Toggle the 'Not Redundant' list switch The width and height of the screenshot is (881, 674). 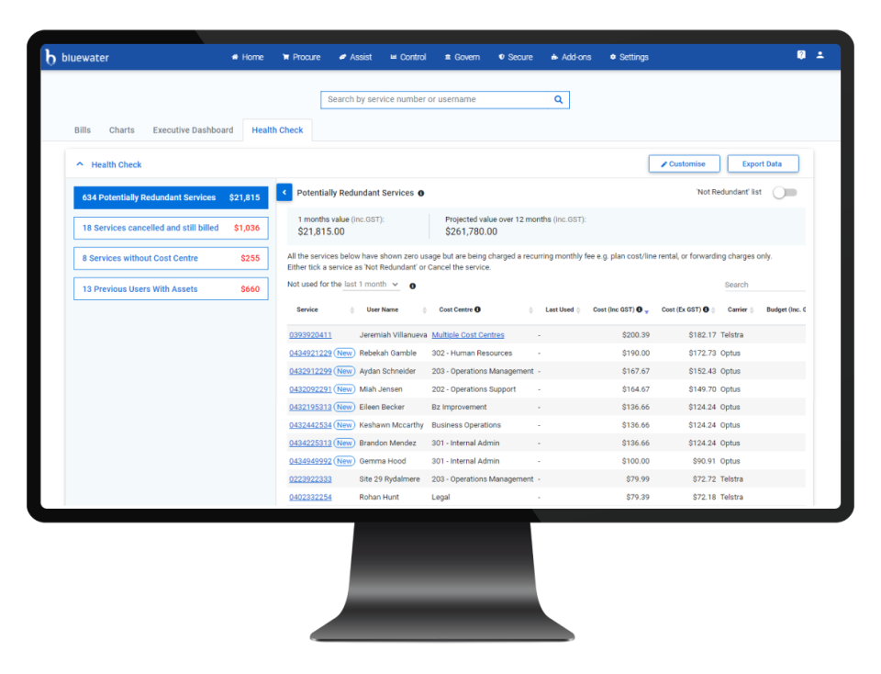[x=785, y=192]
